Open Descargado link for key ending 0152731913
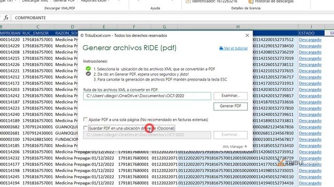This screenshot has height=187, width=334. point(310,83)
